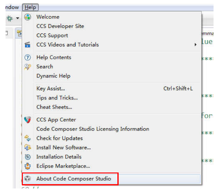The height and width of the screenshot is (190, 220).
Task: Click the CCS Videos clapperboard icon
Action: 27,45
